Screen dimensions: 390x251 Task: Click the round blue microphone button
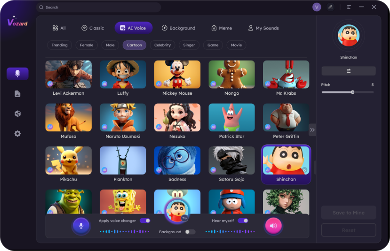(81, 226)
